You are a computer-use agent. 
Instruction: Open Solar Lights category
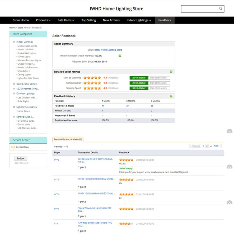[x=23, y=101]
